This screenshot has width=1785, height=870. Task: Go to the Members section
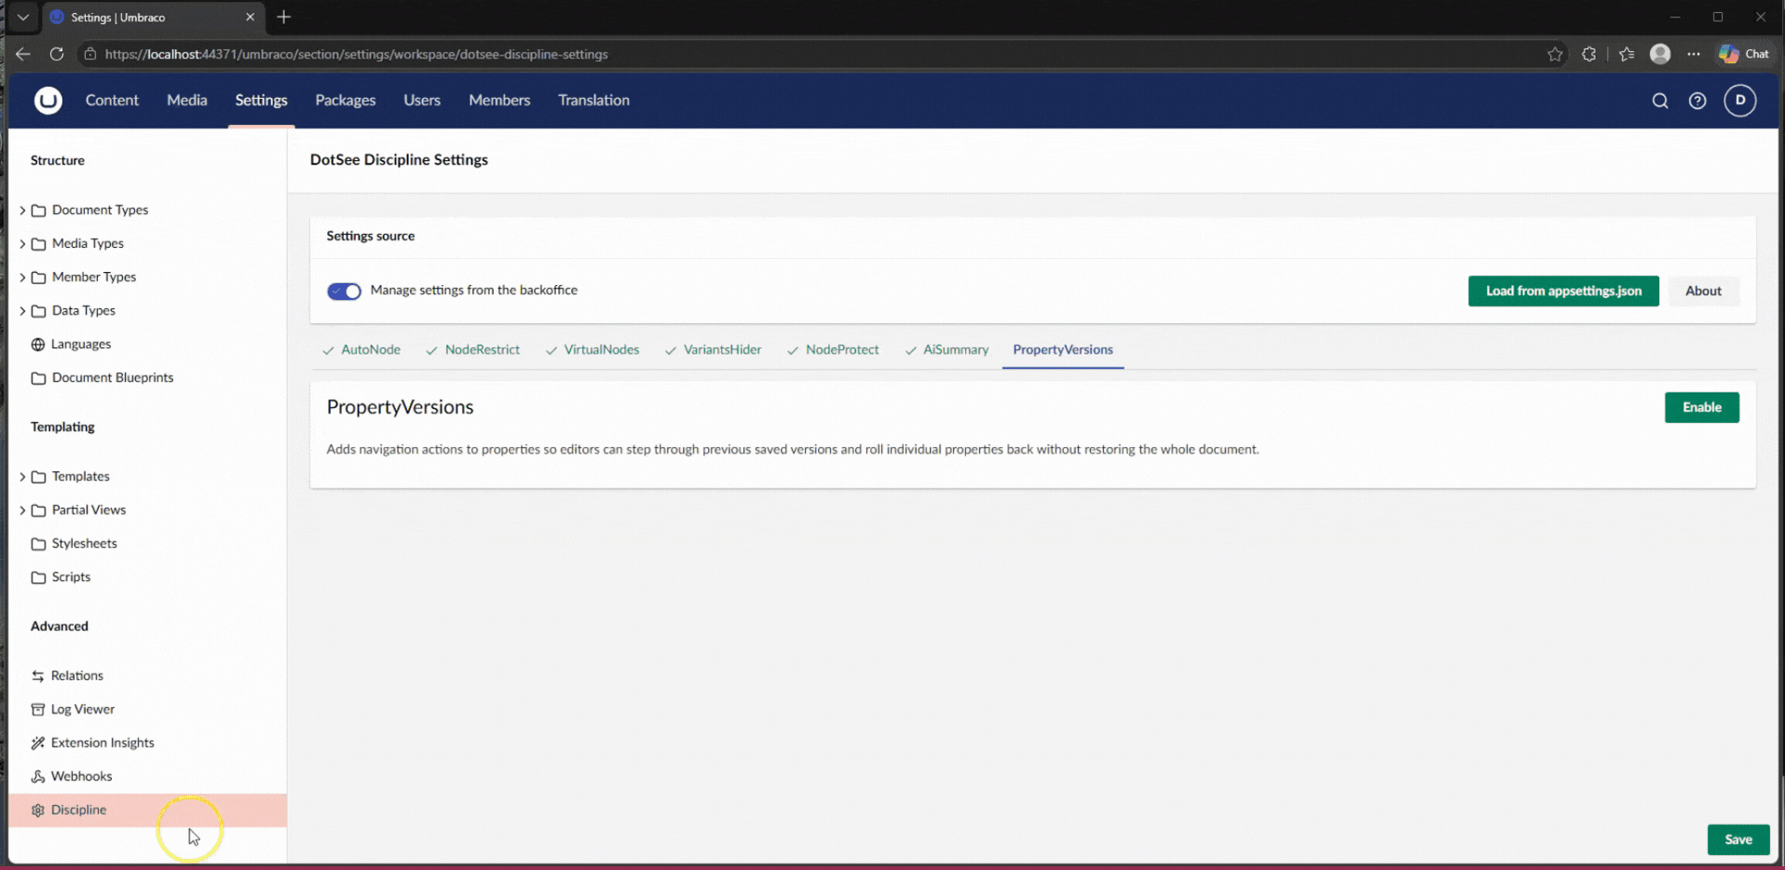tap(499, 101)
